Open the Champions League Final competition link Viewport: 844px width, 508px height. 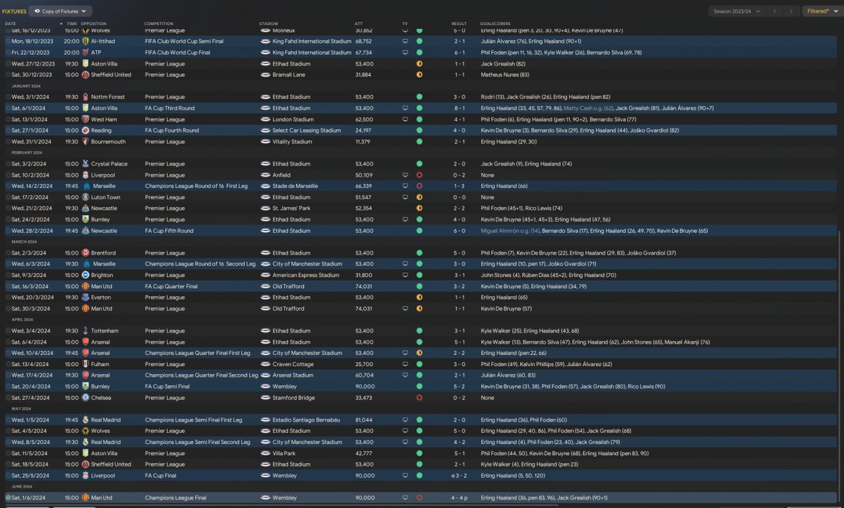[x=175, y=498]
